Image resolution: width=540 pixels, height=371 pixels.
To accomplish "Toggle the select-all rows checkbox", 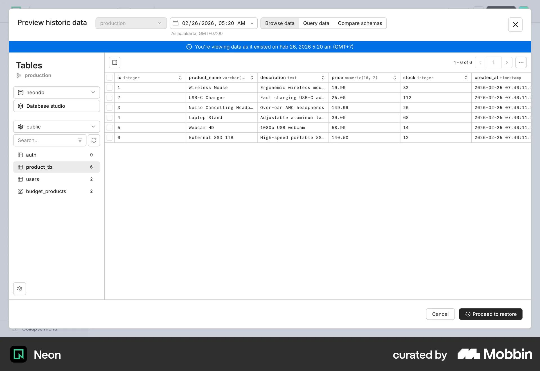I will 110,78.
